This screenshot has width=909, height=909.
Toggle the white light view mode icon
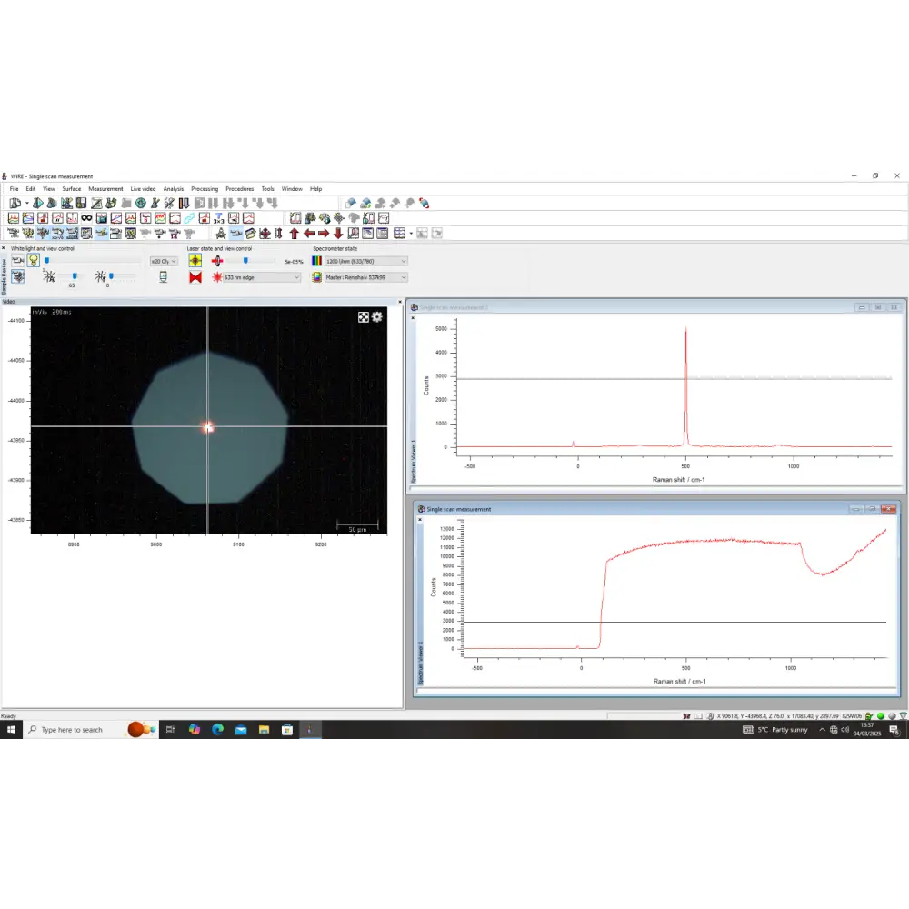point(17,259)
